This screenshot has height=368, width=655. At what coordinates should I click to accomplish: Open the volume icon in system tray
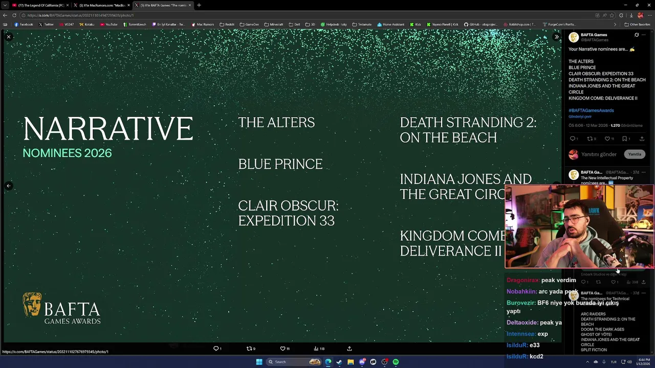[629, 362]
